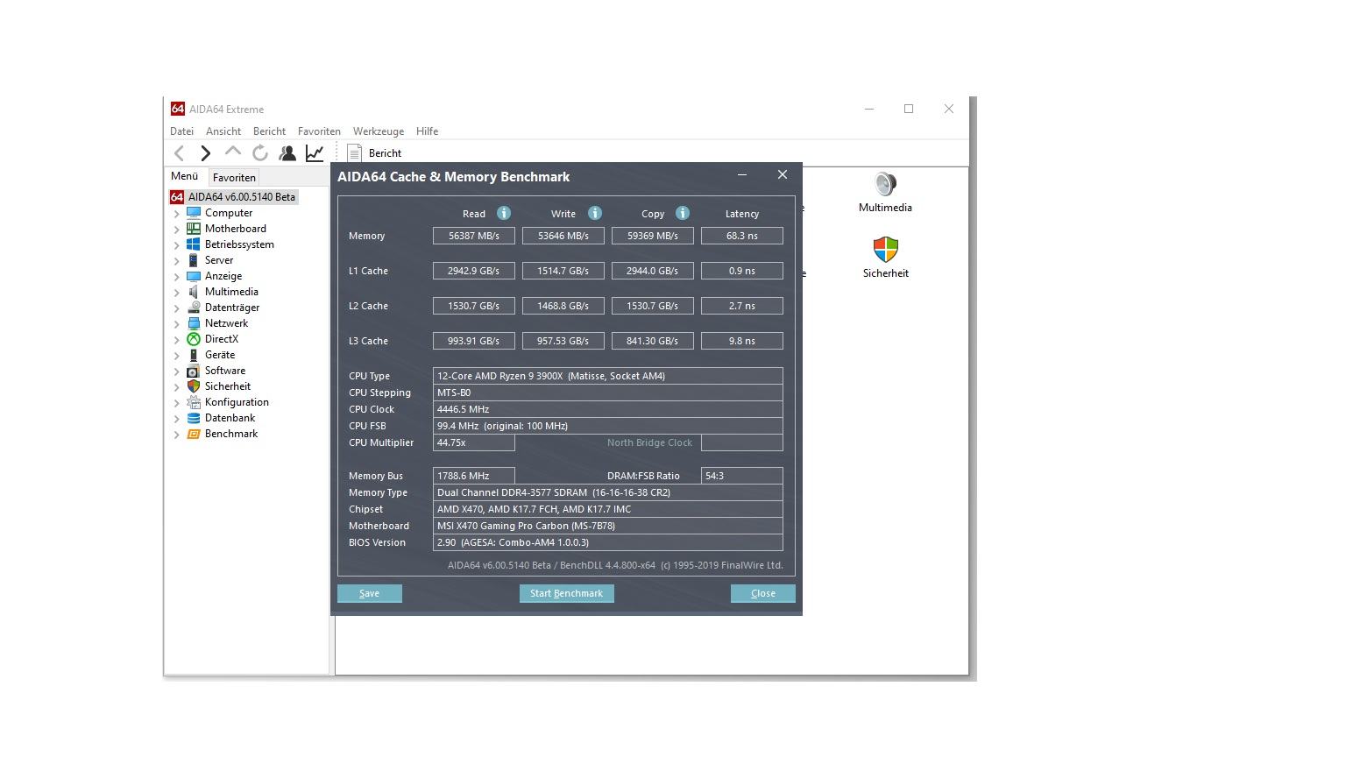Go forward with the right arrow toolbar icon
This screenshot has width=1346, height=757.
[206, 153]
